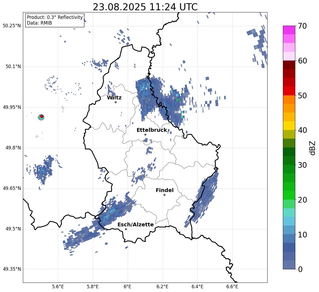Click the Wiltz station cross marker

coord(116,102)
